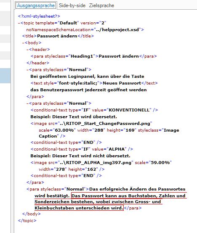Click the red-highlighted password sentence segment
197x233 pixels.
[x=110, y=202]
